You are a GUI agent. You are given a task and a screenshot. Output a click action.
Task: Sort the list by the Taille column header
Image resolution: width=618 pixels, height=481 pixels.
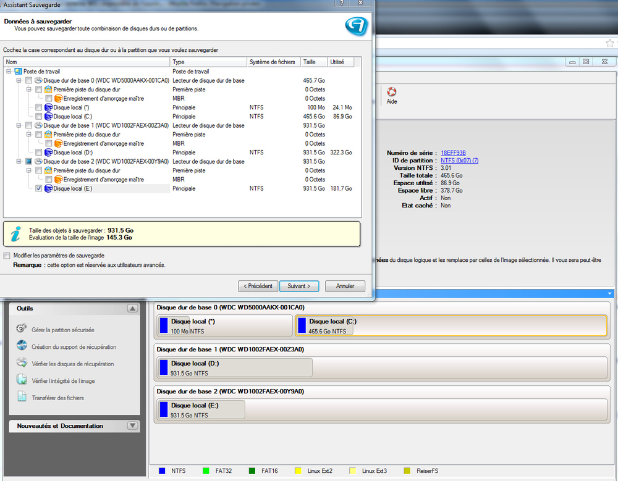[x=314, y=62]
